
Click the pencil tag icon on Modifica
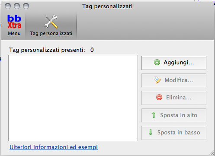pos(157,80)
